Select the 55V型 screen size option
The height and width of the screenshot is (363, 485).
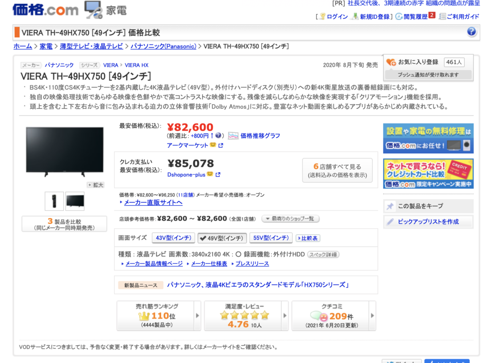[x=270, y=238]
